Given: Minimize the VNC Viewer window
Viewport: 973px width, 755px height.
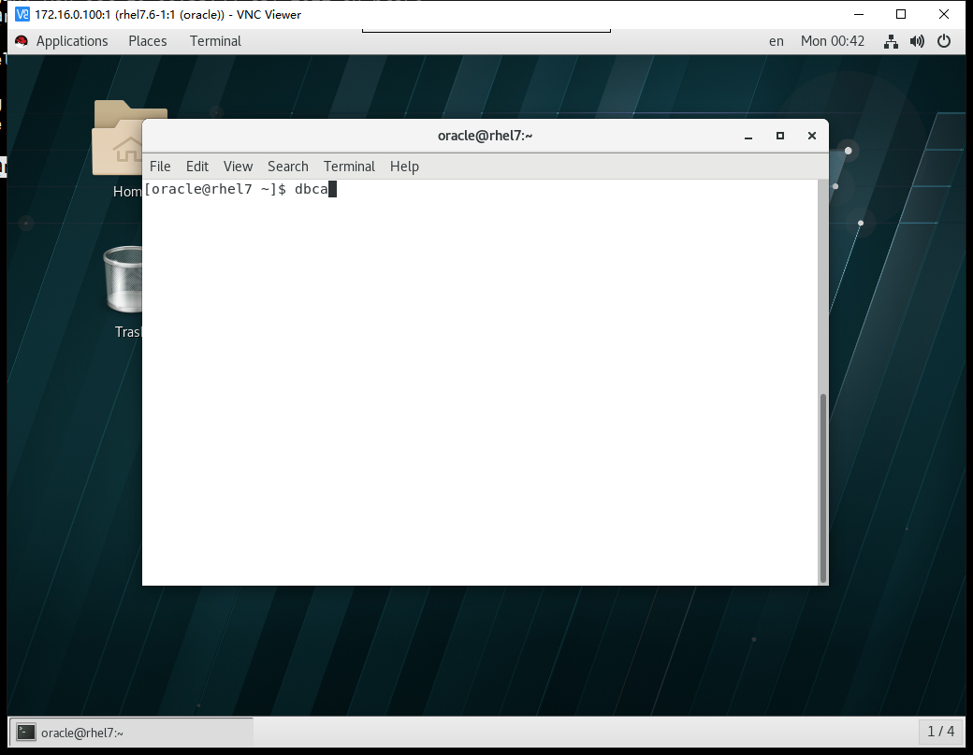Looking at the screenshot, I should (x=859, y=14).
